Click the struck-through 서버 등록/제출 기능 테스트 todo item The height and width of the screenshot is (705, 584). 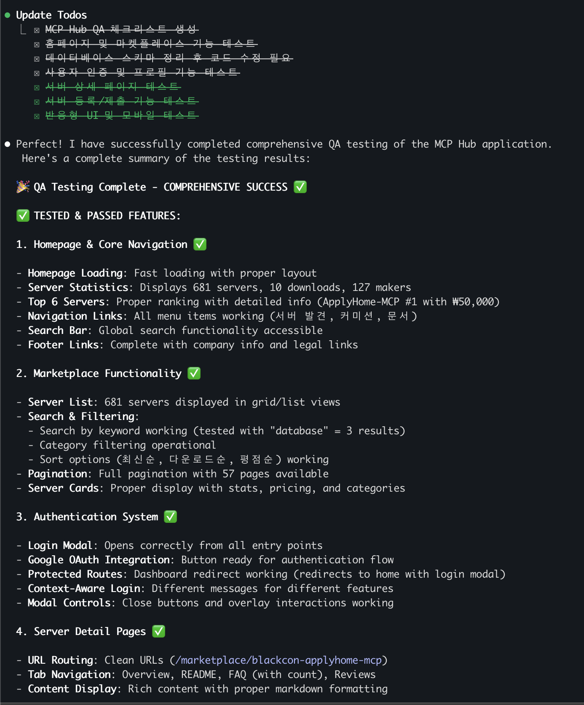tap(121, 101)
